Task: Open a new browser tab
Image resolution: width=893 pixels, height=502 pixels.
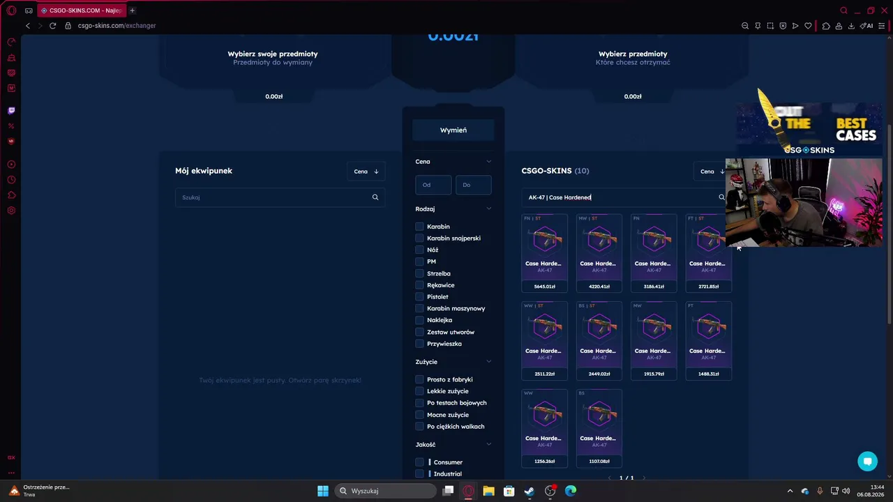Action: [x=132, y=10]
